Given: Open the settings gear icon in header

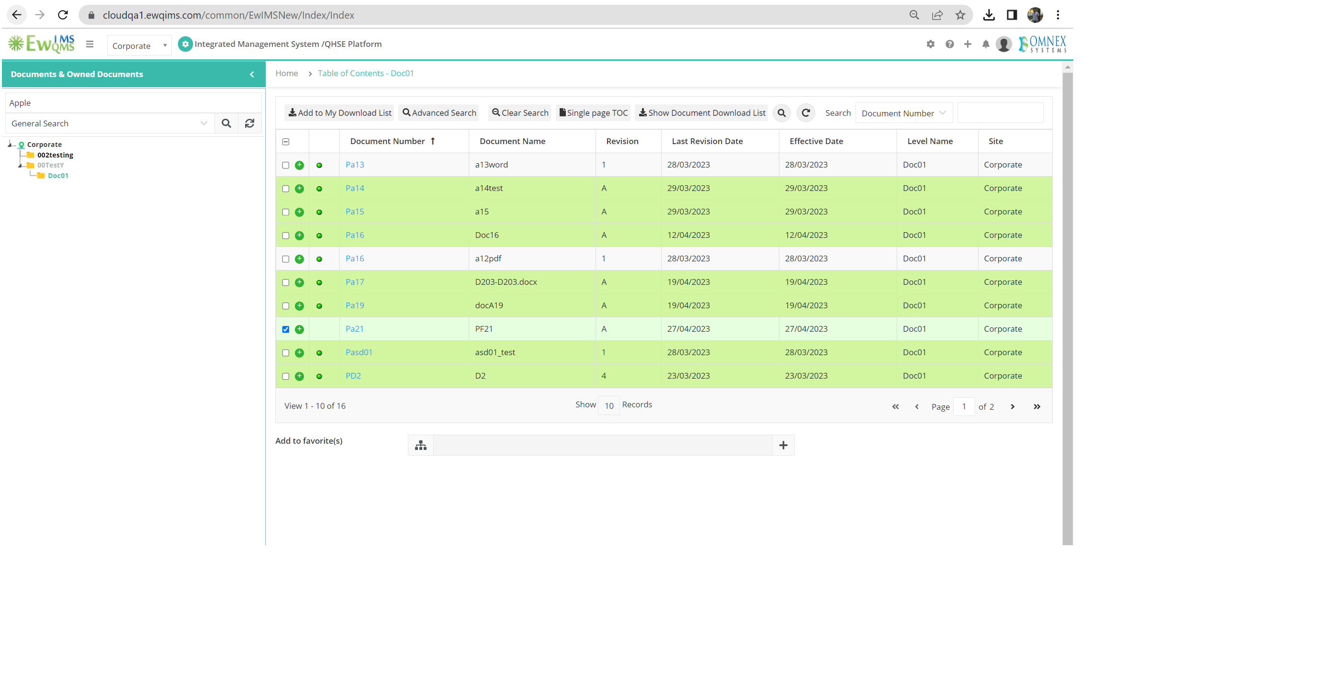Looking at the screenshot, I should [x=930, y=45].
